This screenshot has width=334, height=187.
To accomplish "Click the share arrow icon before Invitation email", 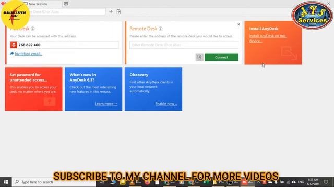I will 11,54.
